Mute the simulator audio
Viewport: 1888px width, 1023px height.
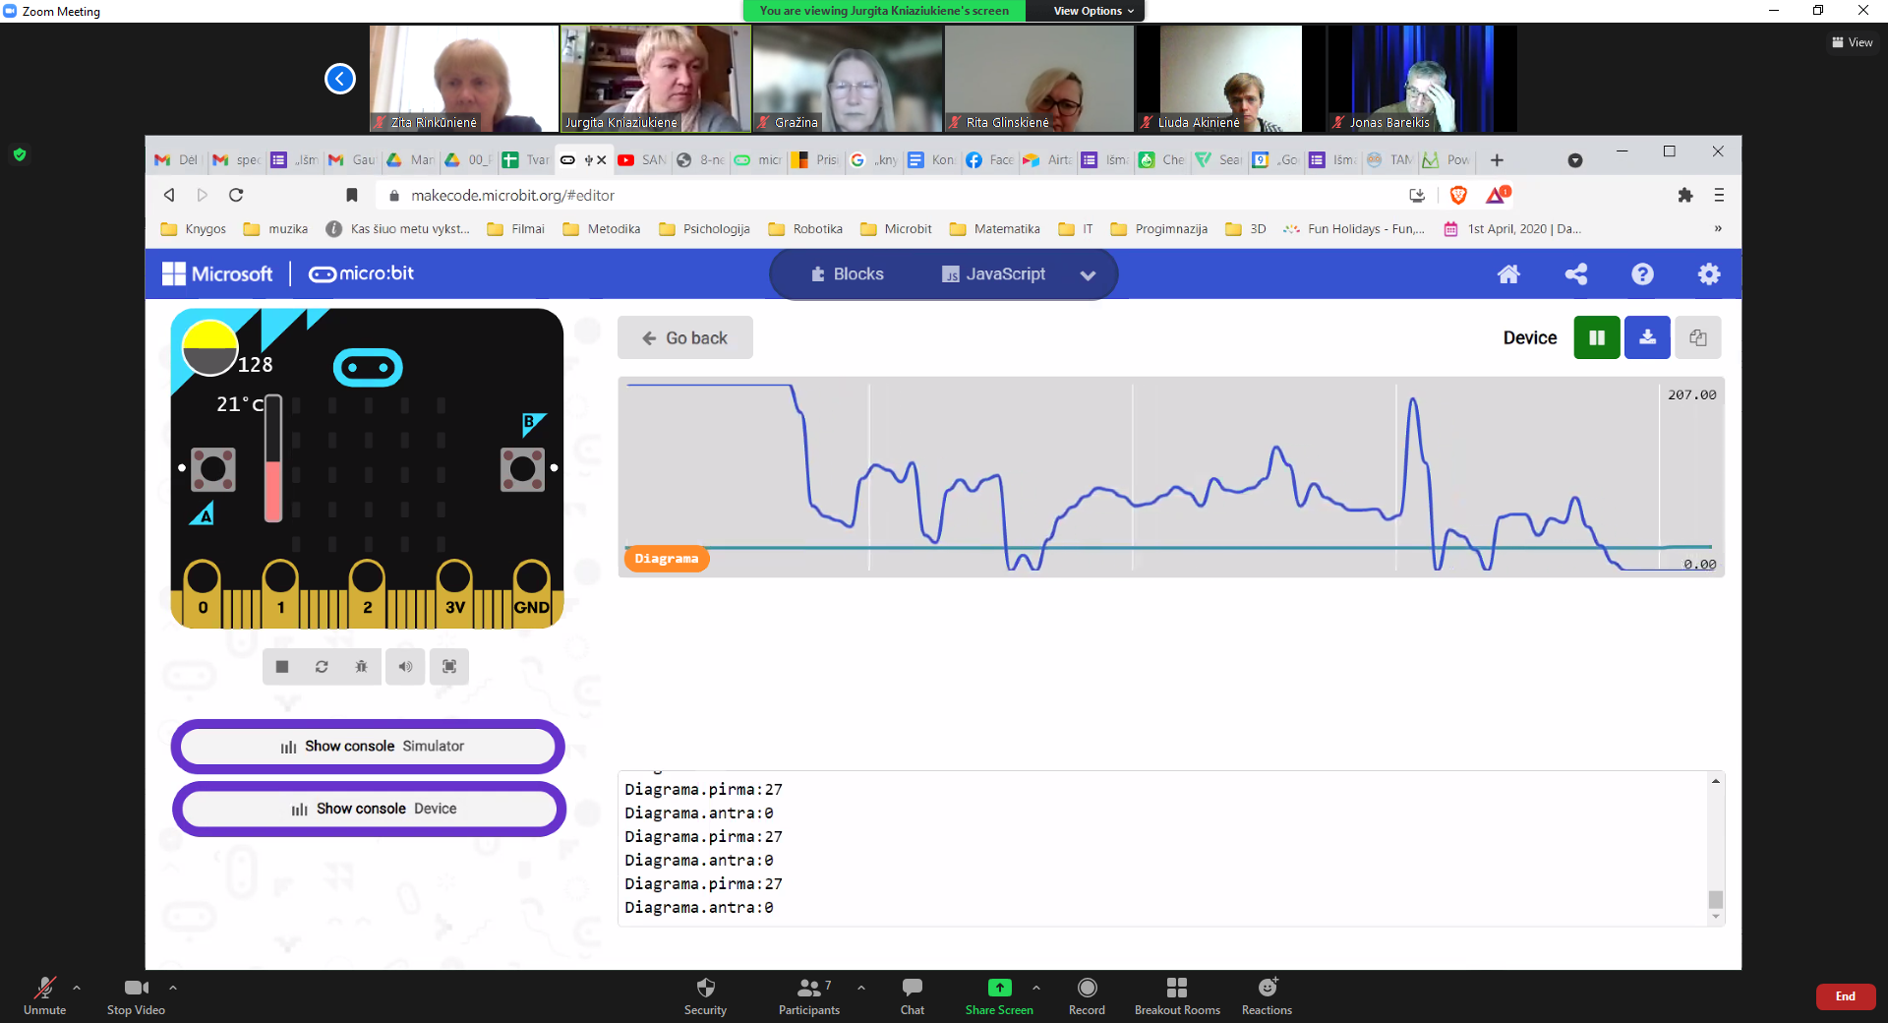pyautogui.click(x=405, y=667)
